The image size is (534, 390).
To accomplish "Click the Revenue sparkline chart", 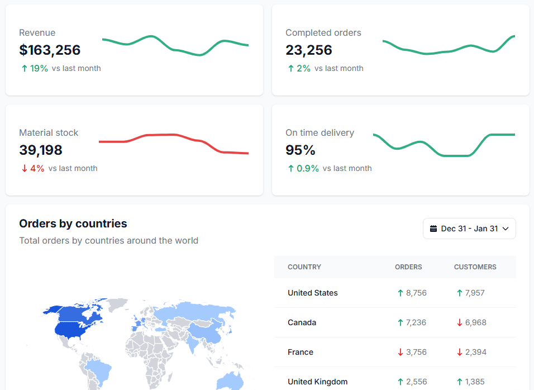I will coord(175,46).
